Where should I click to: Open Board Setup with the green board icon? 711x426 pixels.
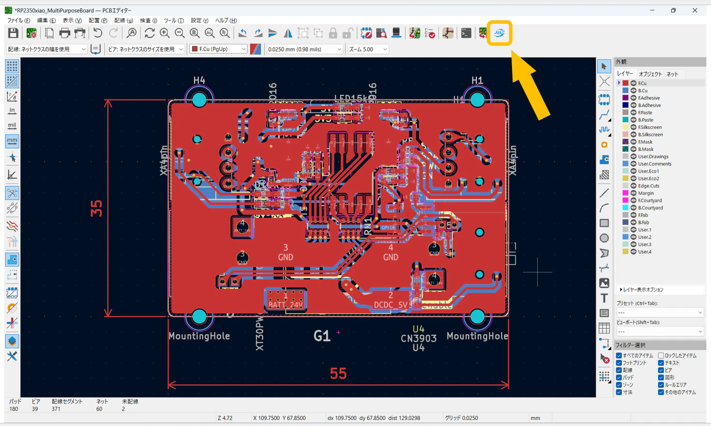(31, 33)
